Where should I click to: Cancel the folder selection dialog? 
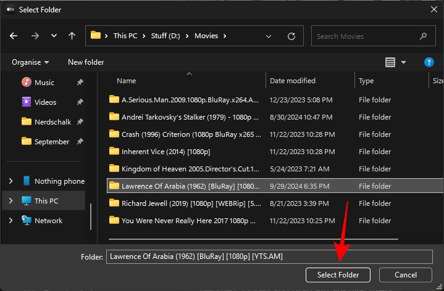pyautogui.click(x=406, y=275)
